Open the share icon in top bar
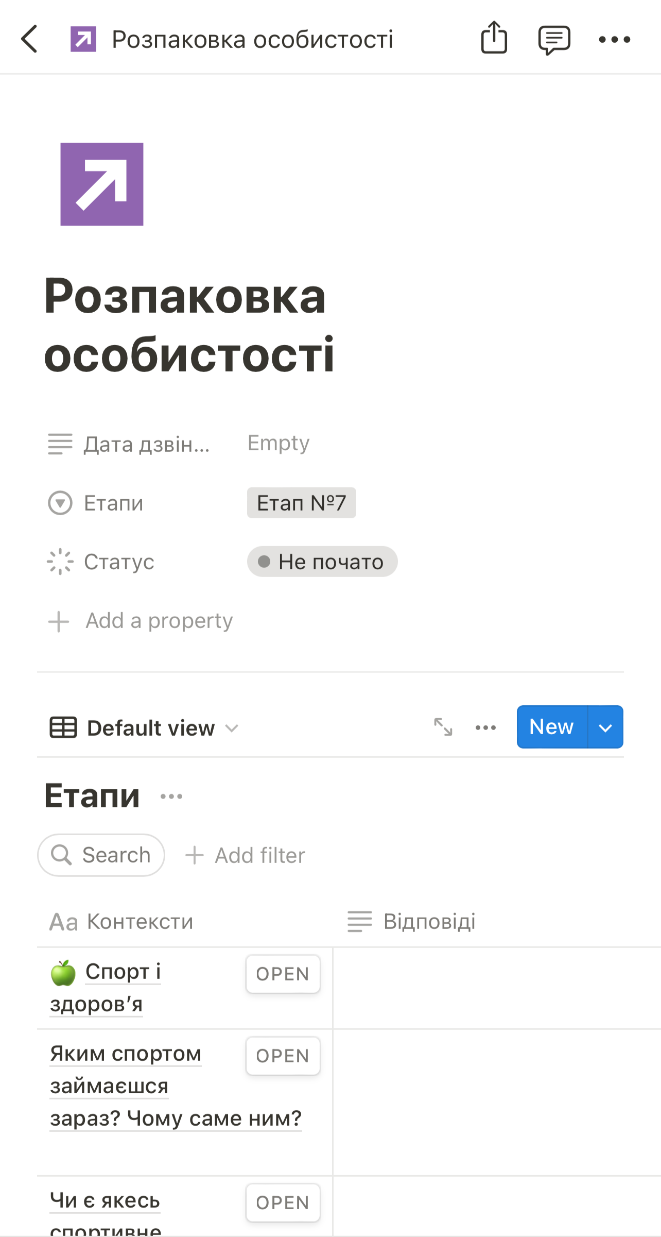The height and width of the screenshot is (1237, 661). point(494,38)
